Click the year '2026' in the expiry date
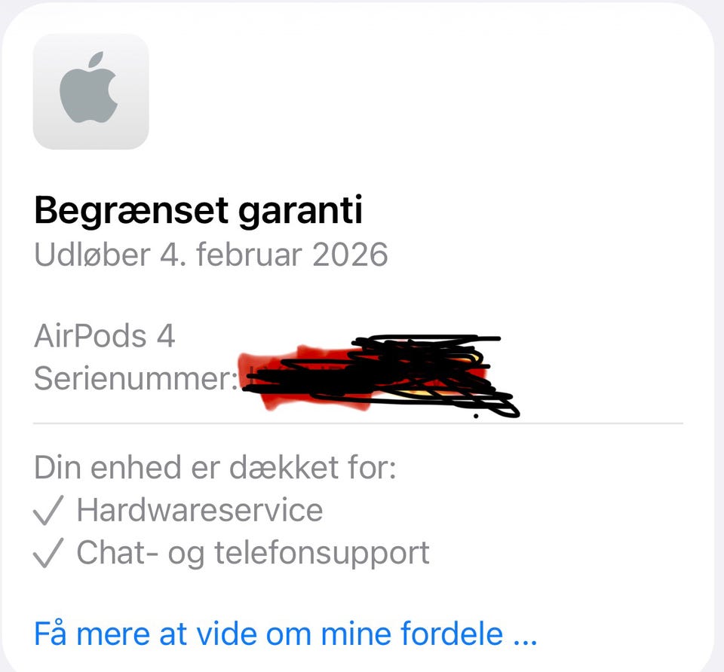The image size is (724, 672). [x=350, y=255]
